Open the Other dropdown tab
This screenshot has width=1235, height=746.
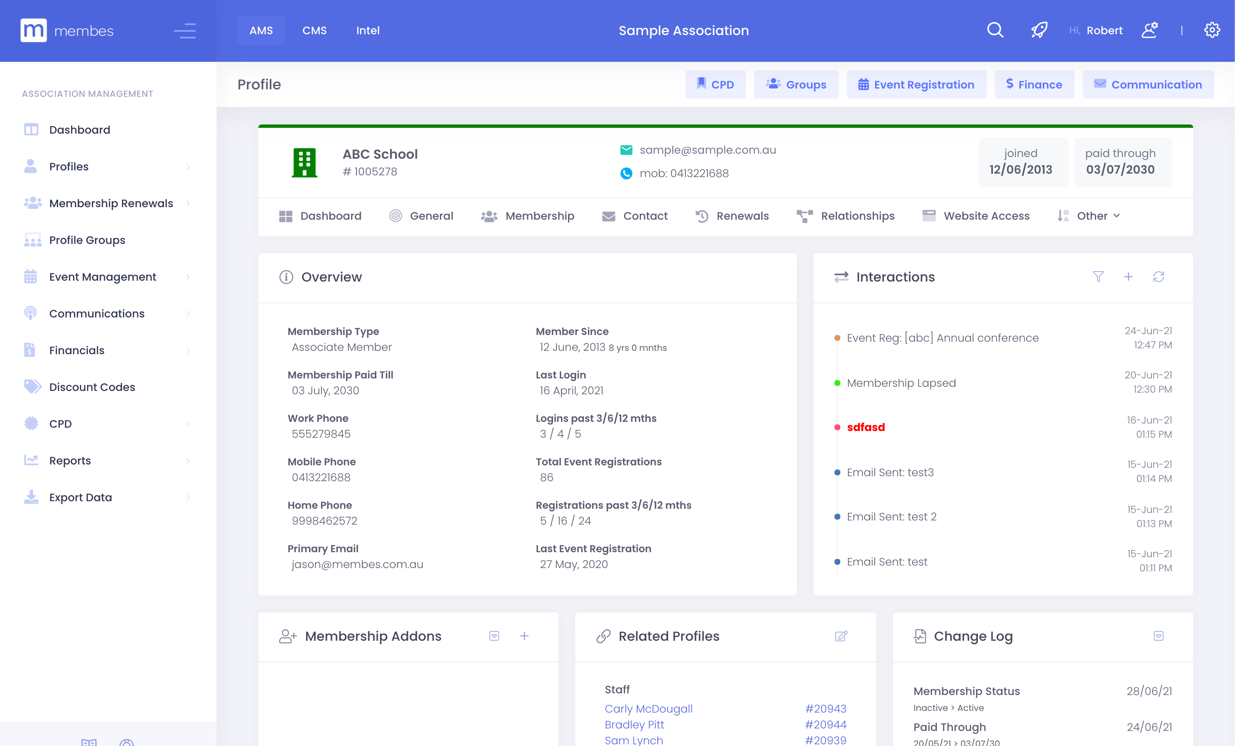click(x=1089, y=216)
